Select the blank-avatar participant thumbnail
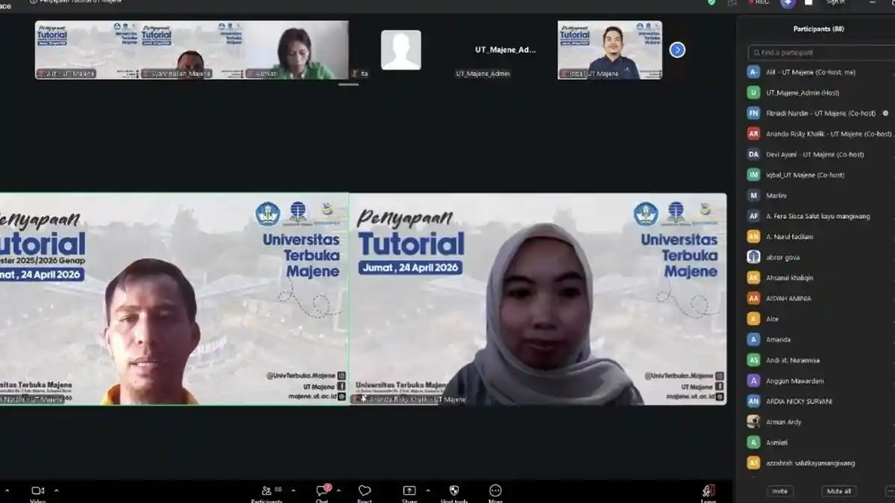Image resolution: width=895 pixels, height=503 pixels. click(401, 50)
